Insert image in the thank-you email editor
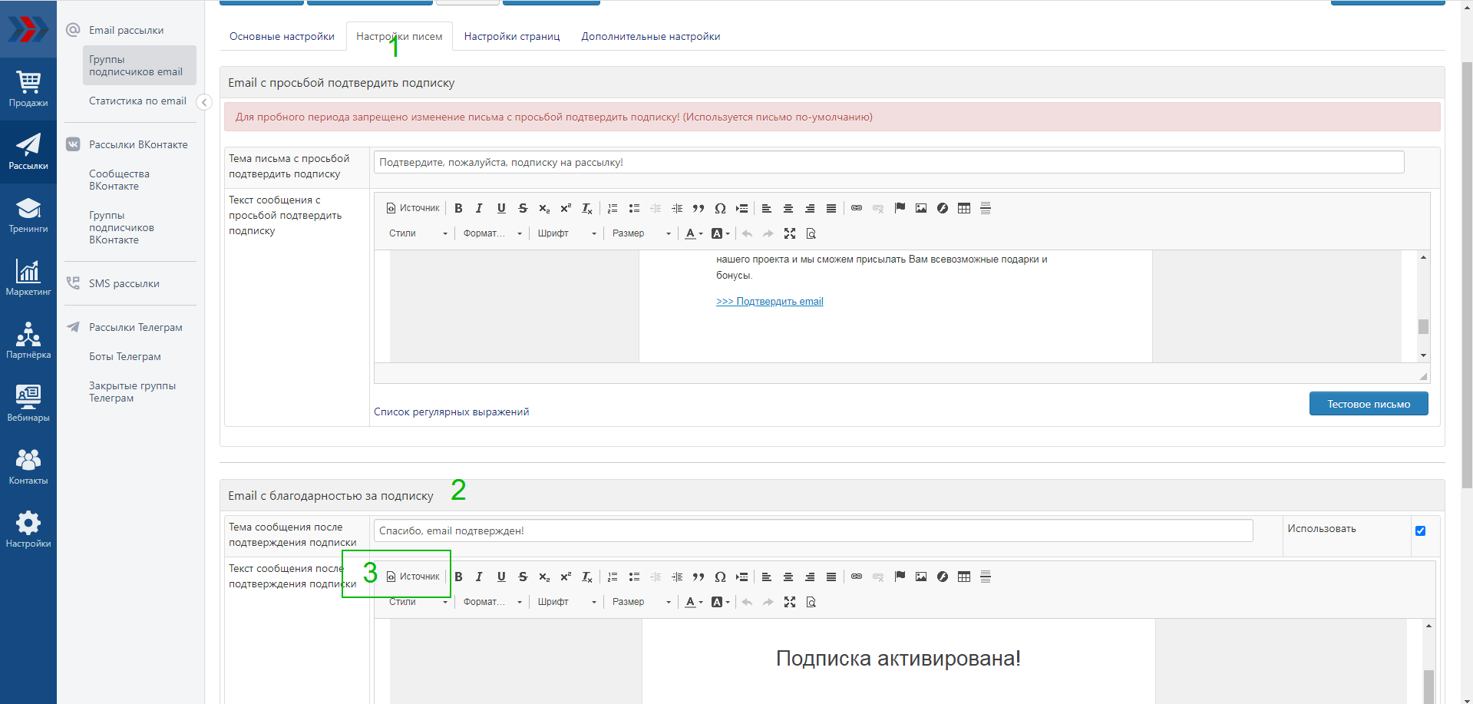This screenshot has width=1473, height=704. point(921,577)
